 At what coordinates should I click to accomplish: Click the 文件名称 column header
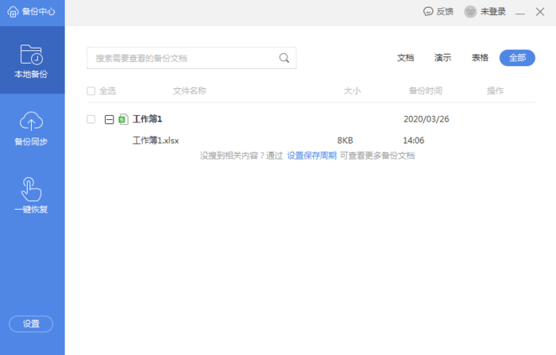pos(190,91)
